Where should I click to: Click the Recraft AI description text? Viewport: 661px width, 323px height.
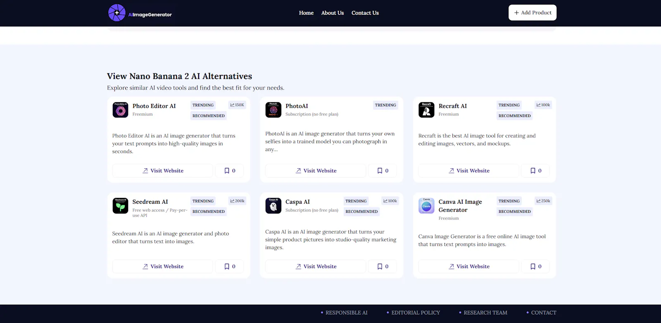[x=477, y=139]
